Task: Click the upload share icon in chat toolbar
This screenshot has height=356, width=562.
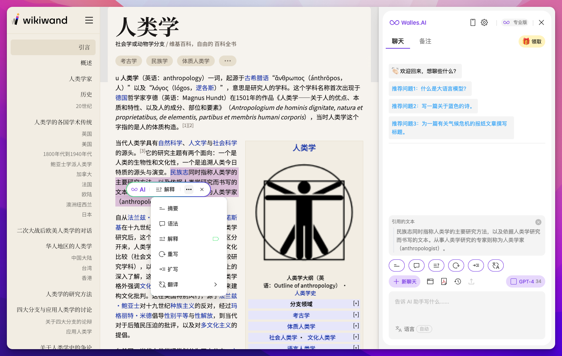Action: point(471,281)
